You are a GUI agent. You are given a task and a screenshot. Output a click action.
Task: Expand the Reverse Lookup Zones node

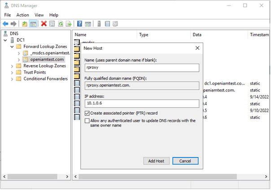pos(12,66)
